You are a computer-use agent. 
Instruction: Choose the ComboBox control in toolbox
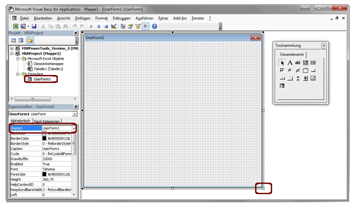tap(306, 63)
